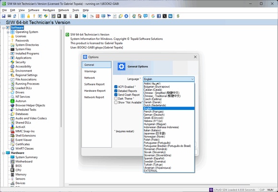The height and width of the screenshot is (192, 278).
Task: Switch to the Software Report options page
Action: tap(97, 84)
